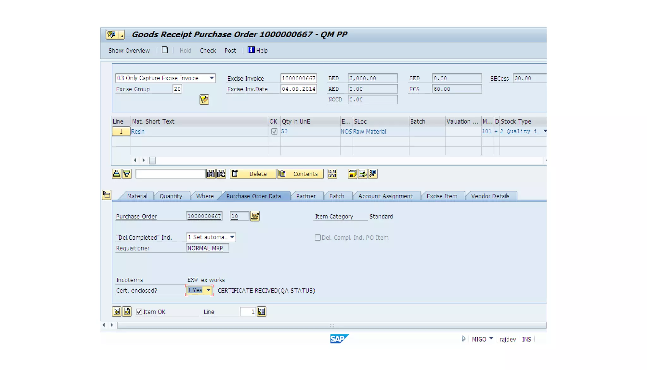Open the purchase order display icon
Viewport: 647px width, 370px height.
click(255, 216)
